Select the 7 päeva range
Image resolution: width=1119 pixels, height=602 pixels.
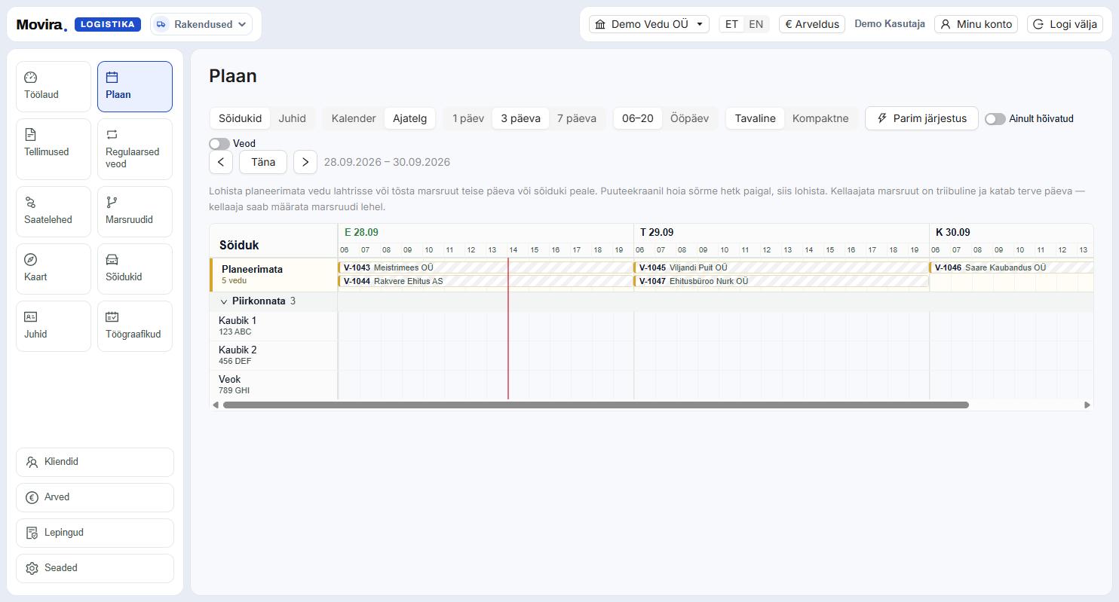coord(577,118)
